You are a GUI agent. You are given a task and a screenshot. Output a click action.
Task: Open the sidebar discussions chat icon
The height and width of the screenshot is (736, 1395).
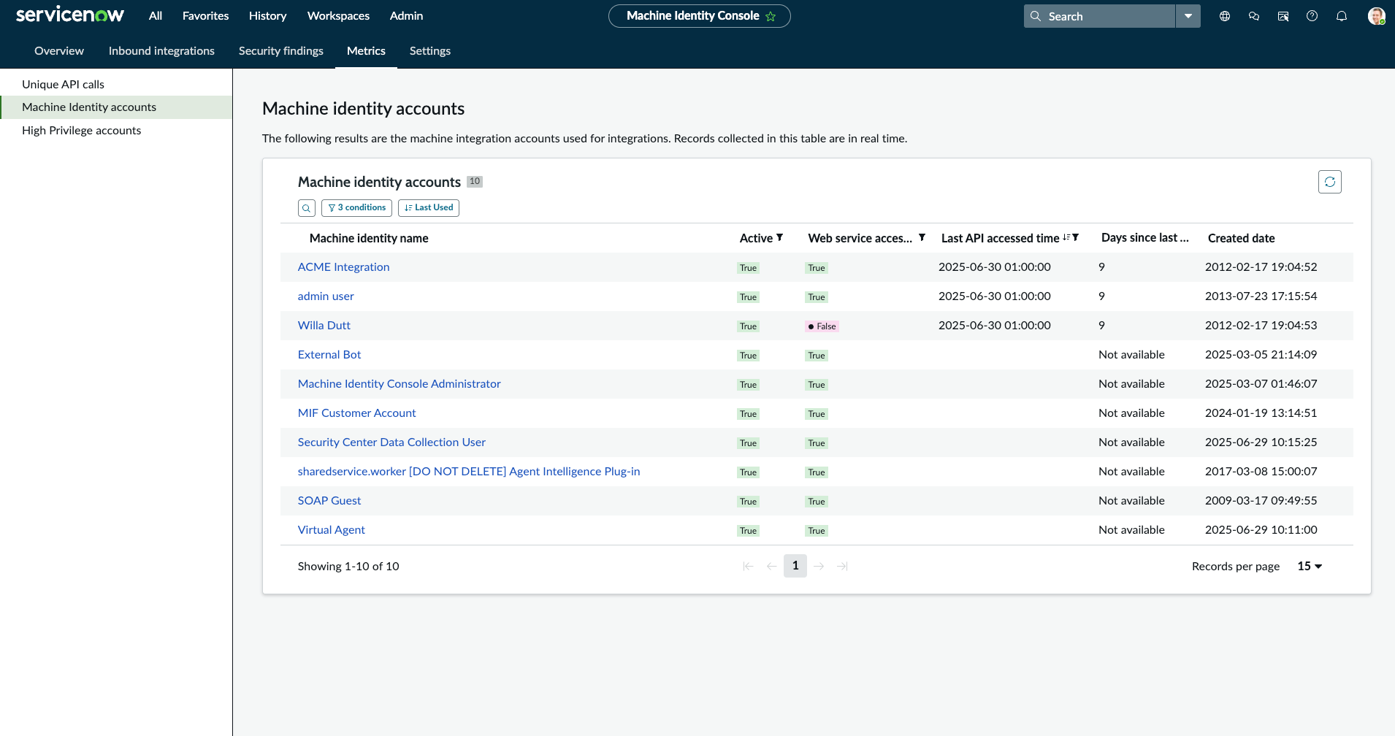click(x=1254, y=16)
